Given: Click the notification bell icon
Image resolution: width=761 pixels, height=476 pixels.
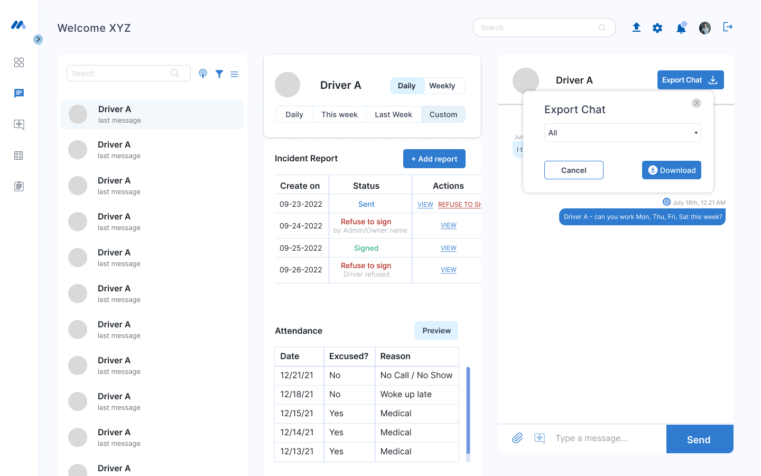Looking at the screenshot, I should [681, 29].
